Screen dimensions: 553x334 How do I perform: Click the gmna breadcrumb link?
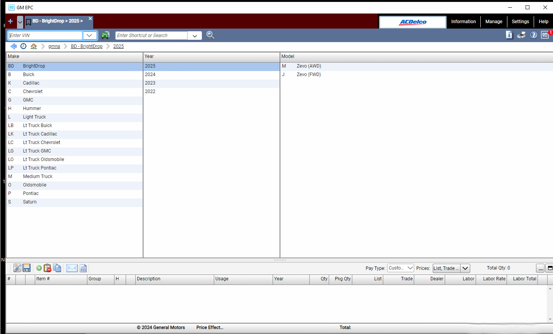click(54, 46)
